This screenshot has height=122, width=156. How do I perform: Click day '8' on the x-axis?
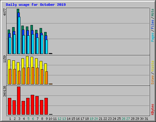tap(42, 119)
